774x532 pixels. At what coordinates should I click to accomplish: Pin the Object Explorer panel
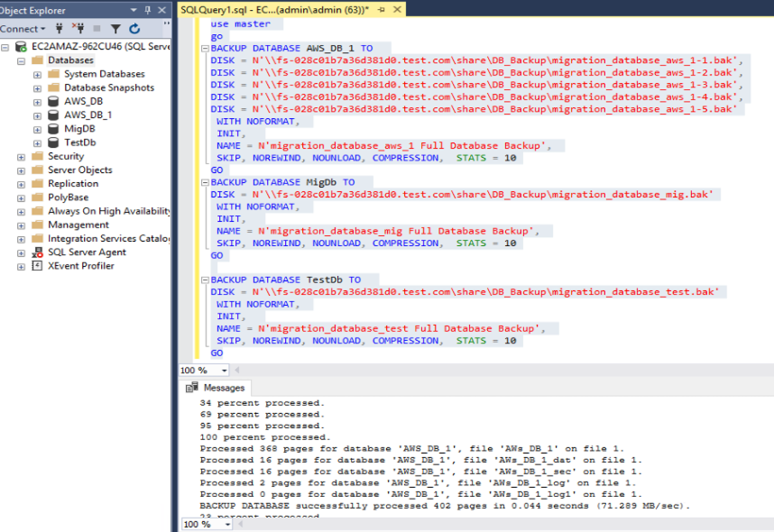pos(147,10)
